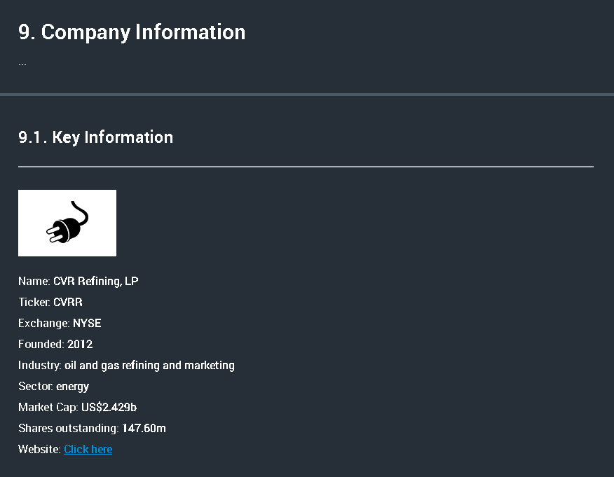Click the ellipsis under Company Information
This screenshot has height=477, width=614.
click(22, 63)
